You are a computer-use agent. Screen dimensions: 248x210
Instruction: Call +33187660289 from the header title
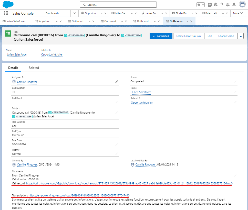click(74, 35)
